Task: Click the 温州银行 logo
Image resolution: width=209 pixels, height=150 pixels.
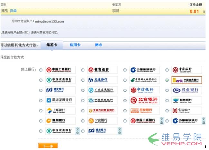Action: pos(60,121)
